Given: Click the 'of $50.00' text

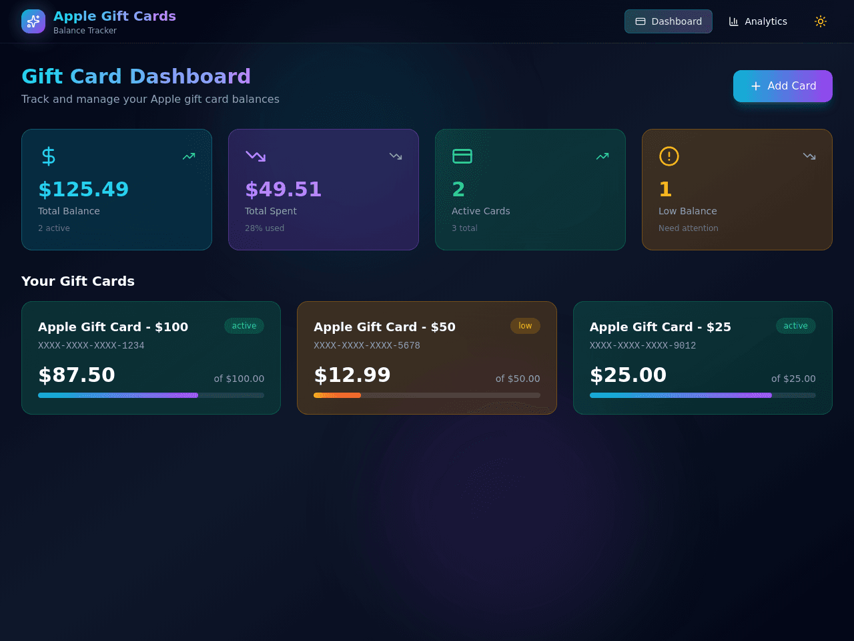Looking at the screenshot, I should 518,379.
